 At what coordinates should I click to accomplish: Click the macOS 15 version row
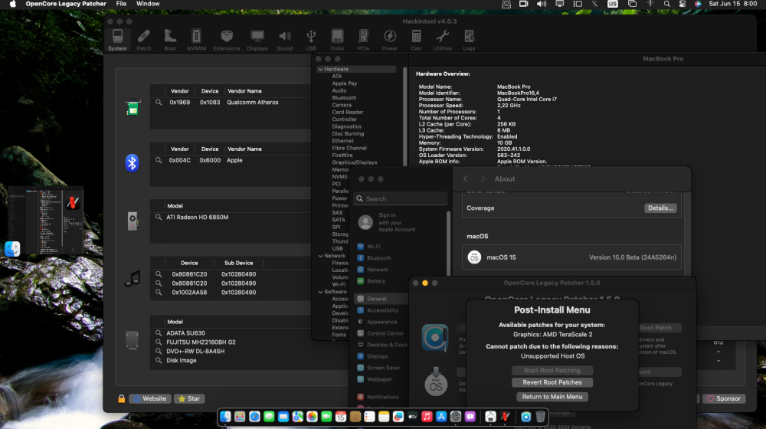(571, 257)
